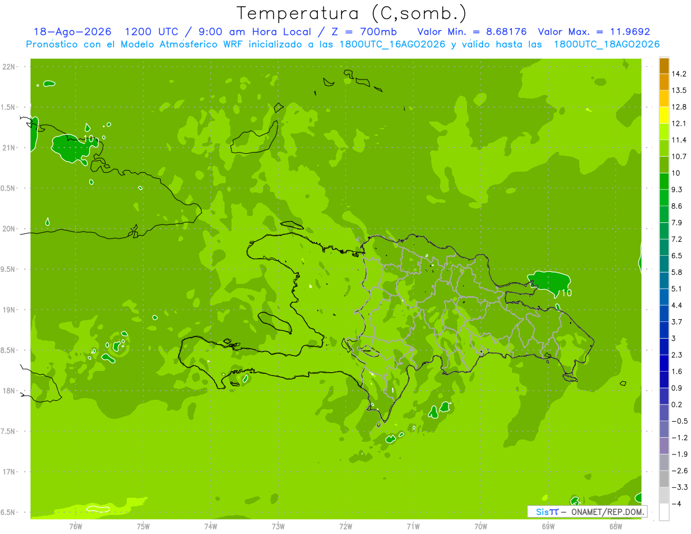Click the "Valor Min. = 8.68176" text
Screen dimensions: 691x534
pyautogui.click(x=472, y=32)
